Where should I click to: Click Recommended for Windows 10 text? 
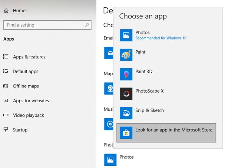(161, 38)
